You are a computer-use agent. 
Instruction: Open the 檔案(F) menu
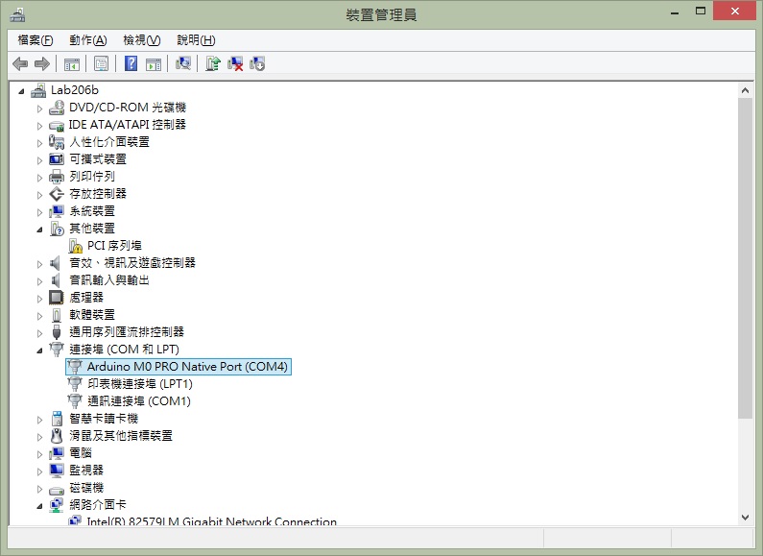36,40
